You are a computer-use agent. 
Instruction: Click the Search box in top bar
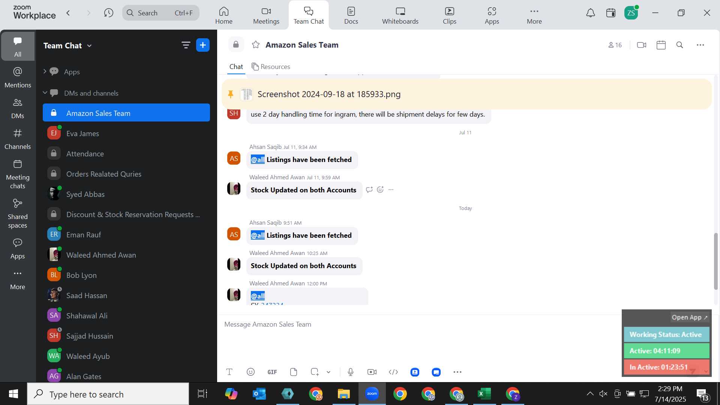click(161, 13)
